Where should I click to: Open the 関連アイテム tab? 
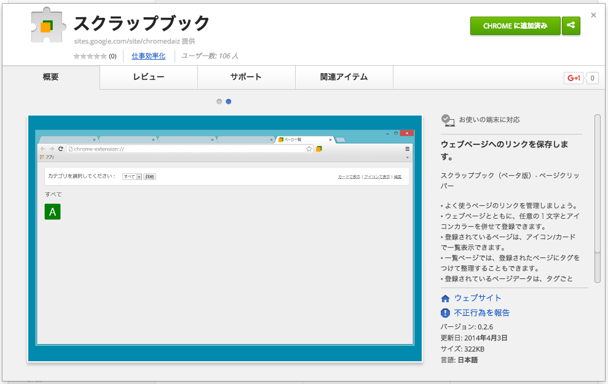tap(344, 77)
